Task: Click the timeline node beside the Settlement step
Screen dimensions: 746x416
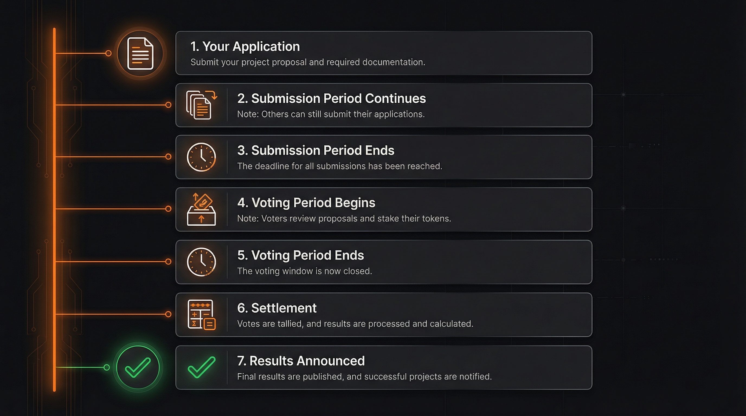Action: (x=168, y=314)
